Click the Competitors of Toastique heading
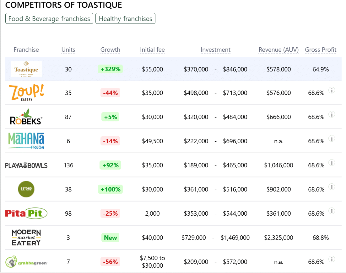346x273 pixels. point(63,5)
